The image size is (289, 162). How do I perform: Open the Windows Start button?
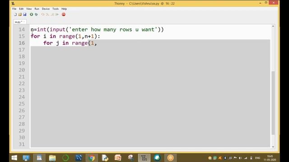coord(14,158)
